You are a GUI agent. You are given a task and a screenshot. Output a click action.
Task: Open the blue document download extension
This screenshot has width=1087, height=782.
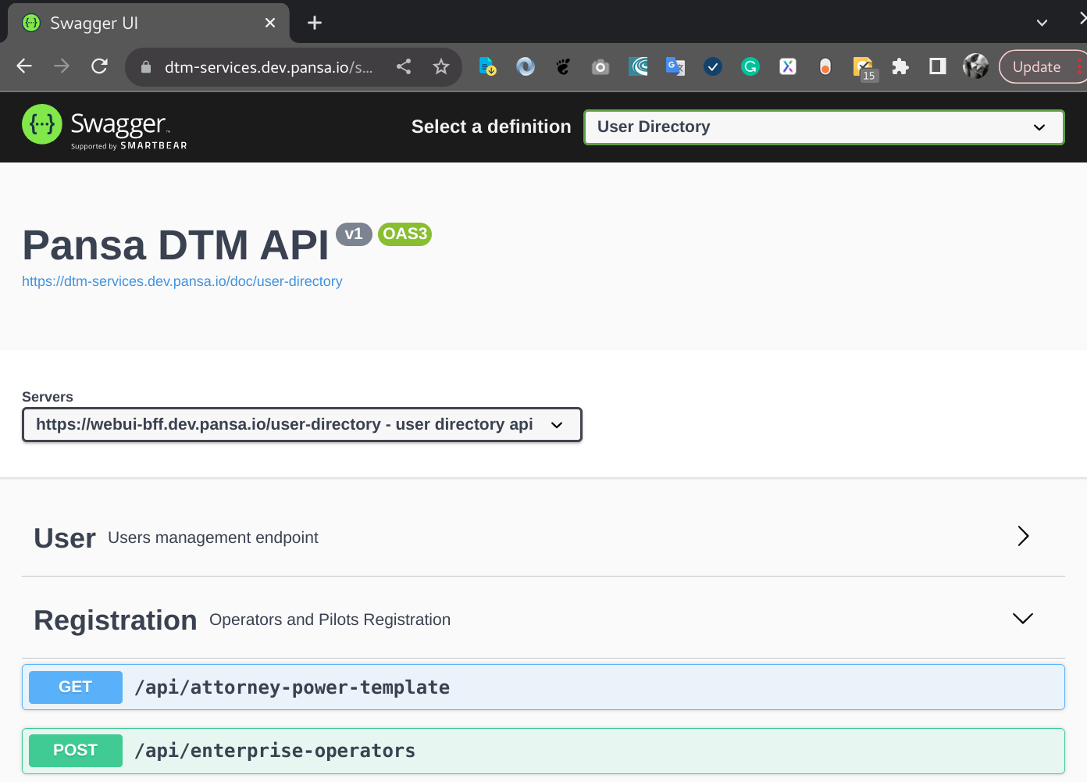(488, 66)
